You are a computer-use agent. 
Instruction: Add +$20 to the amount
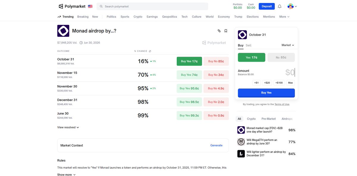point(267,83)
